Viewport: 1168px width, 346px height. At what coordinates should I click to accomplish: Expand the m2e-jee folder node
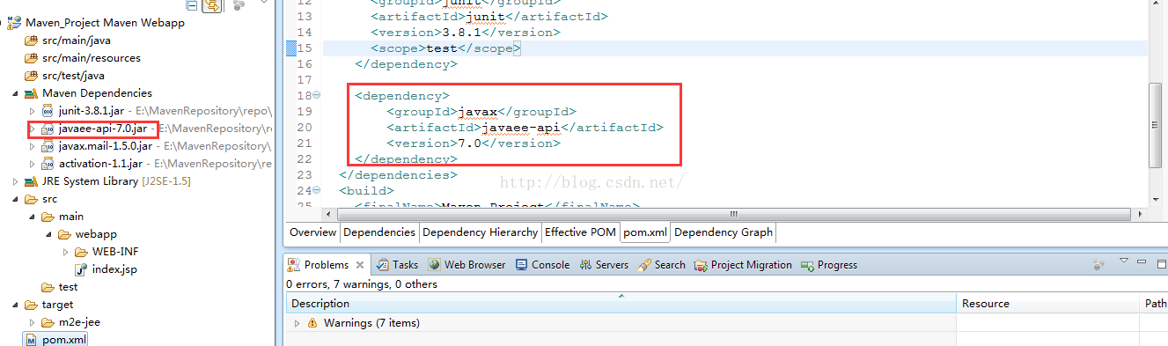pos(33,322)
